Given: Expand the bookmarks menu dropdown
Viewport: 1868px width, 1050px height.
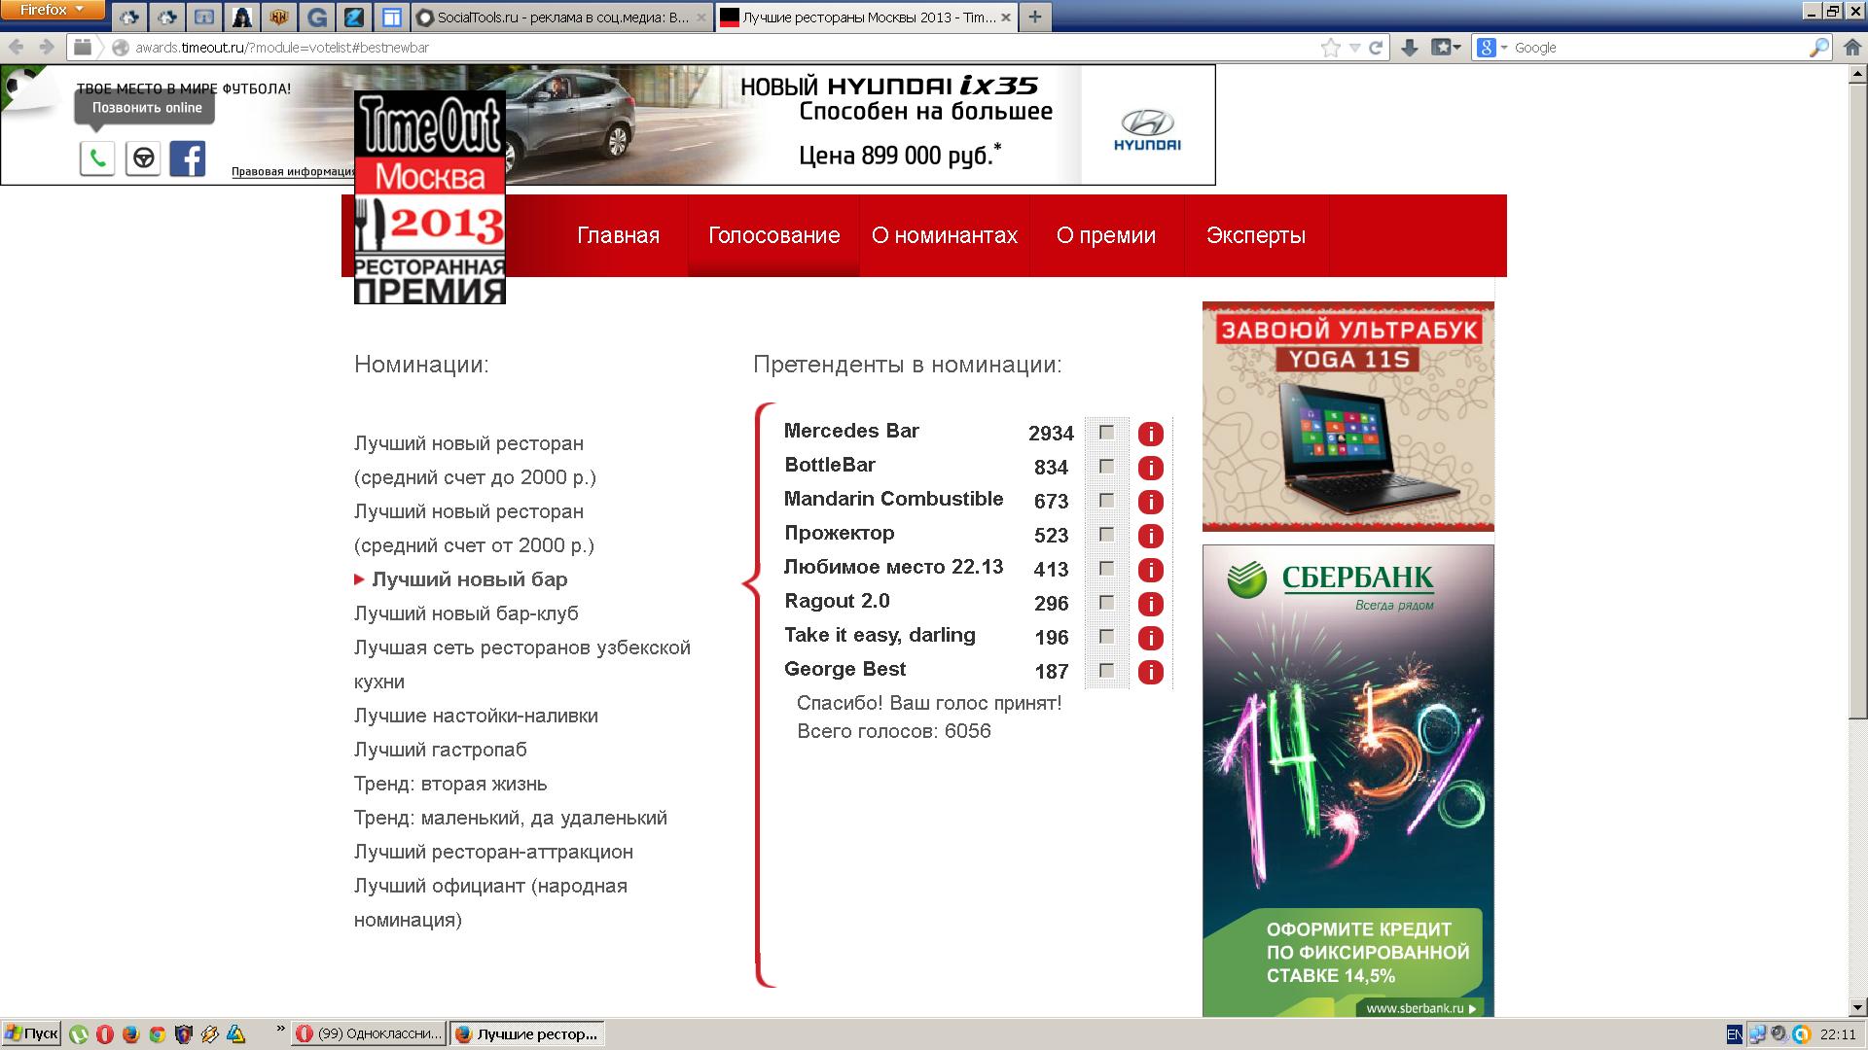Looking at the screenshot, I should pyautogui.click(x=1445, y=47).
